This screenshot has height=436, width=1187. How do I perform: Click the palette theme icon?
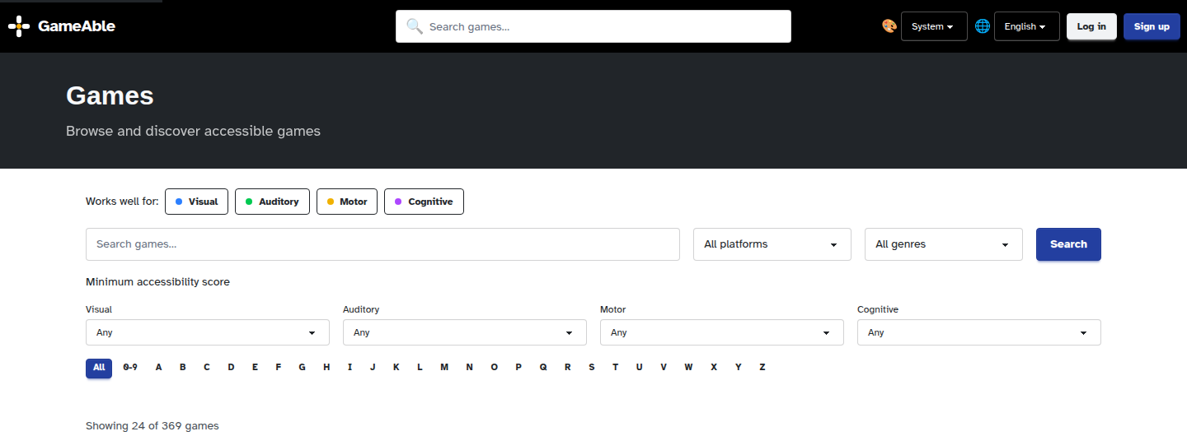tap(889, 26)
